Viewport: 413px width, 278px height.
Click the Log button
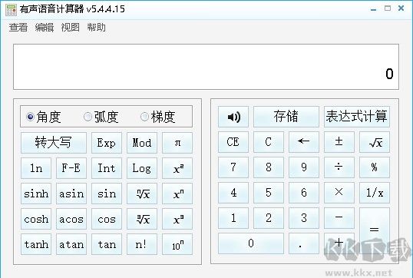pos(142,168)
